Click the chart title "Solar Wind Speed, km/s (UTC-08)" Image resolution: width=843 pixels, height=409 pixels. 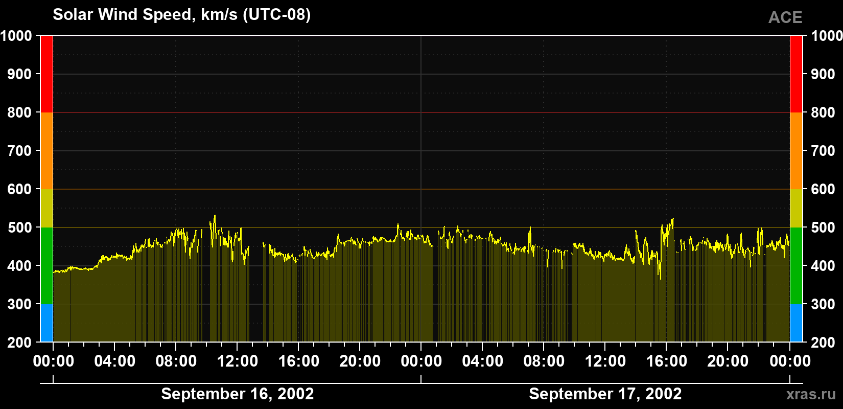(x=181, y=15)
